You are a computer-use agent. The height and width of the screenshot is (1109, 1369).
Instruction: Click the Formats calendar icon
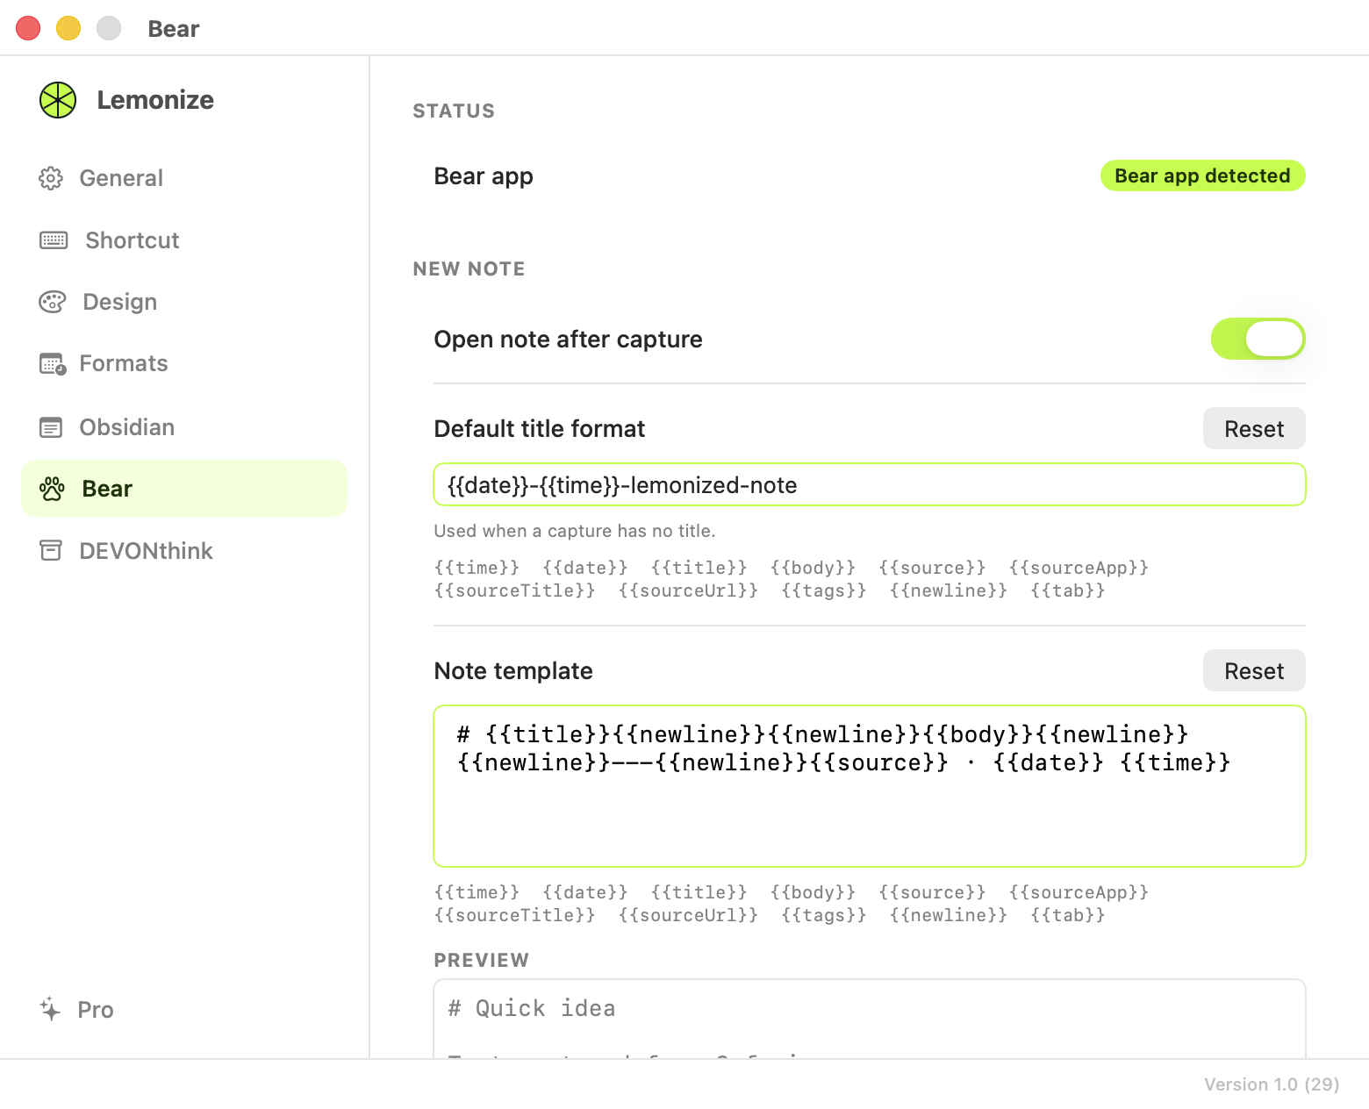pyautogui.click(x=53, y=363)
